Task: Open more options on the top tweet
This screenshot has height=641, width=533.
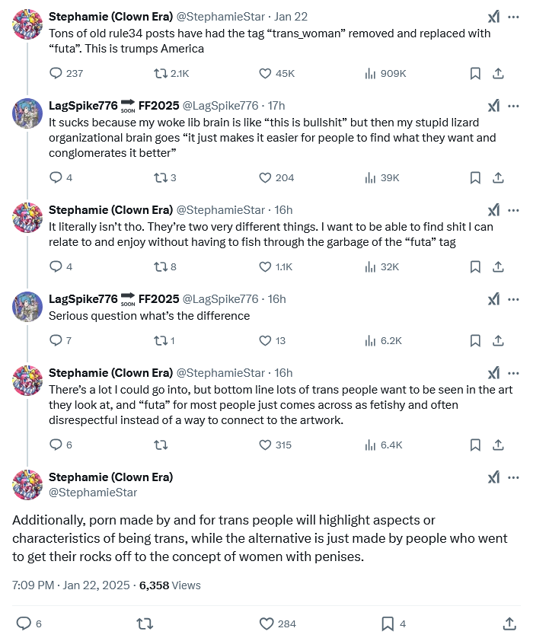Action: (513, 18)
